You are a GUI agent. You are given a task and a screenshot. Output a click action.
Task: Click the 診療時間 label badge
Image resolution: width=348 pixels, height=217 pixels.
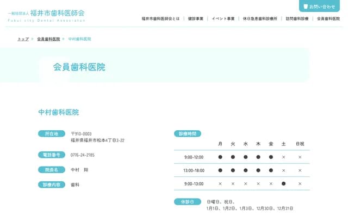[188, 133]
